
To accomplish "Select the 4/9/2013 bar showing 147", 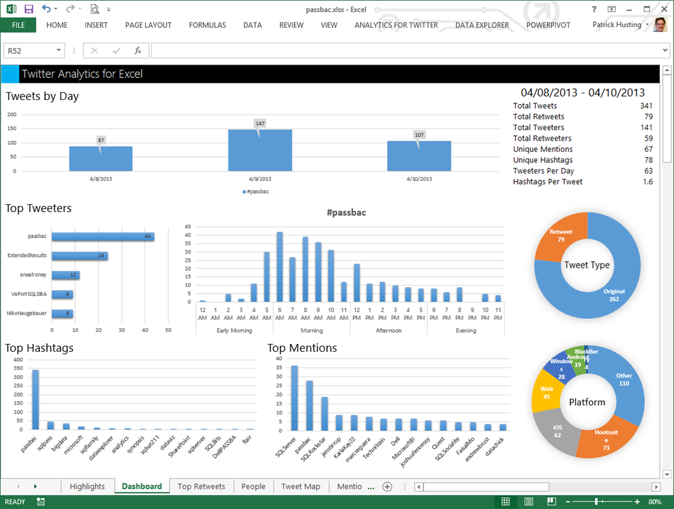I will pos(260,150).
